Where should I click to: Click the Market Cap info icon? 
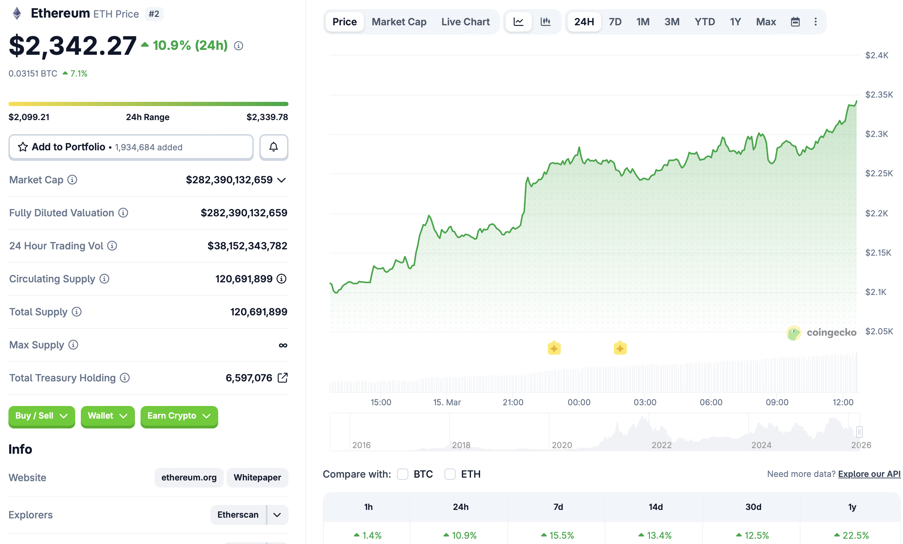tap(72, 180)
